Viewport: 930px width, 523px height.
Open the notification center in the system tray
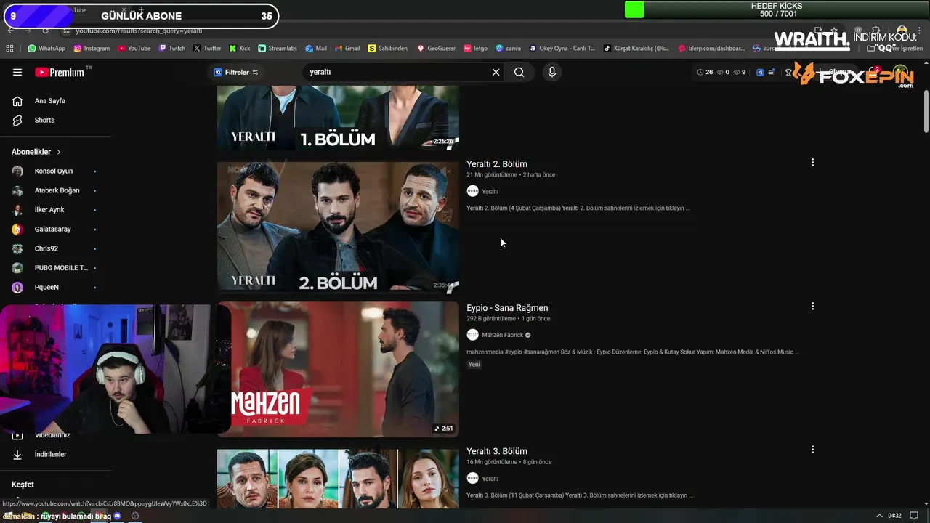click(914, 516)
